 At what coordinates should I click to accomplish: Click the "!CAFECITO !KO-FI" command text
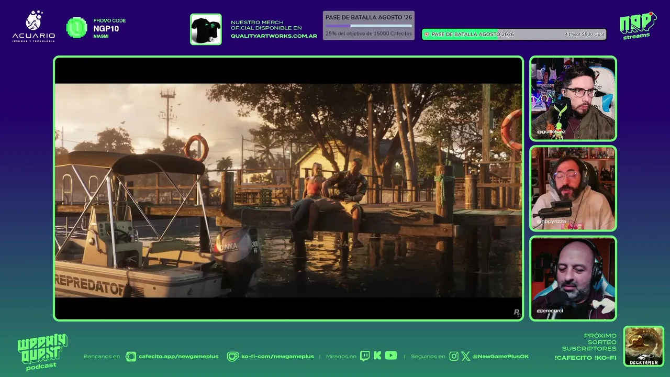pyautogui.click(x=586, y=358)
